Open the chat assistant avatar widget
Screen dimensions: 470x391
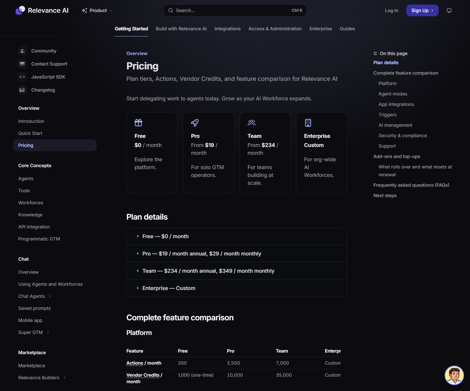pos(454,375)
